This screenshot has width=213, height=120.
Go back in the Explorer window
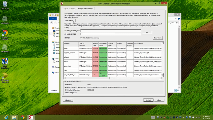52,23
